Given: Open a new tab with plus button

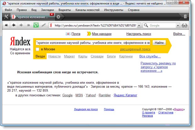Looking at the screenshot, I should [58, 17].
